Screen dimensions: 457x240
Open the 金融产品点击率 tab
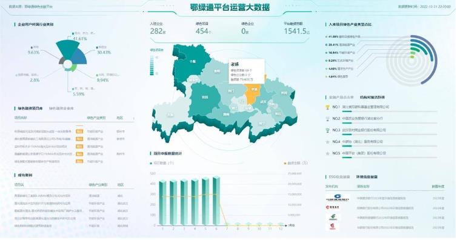point(341,98)
